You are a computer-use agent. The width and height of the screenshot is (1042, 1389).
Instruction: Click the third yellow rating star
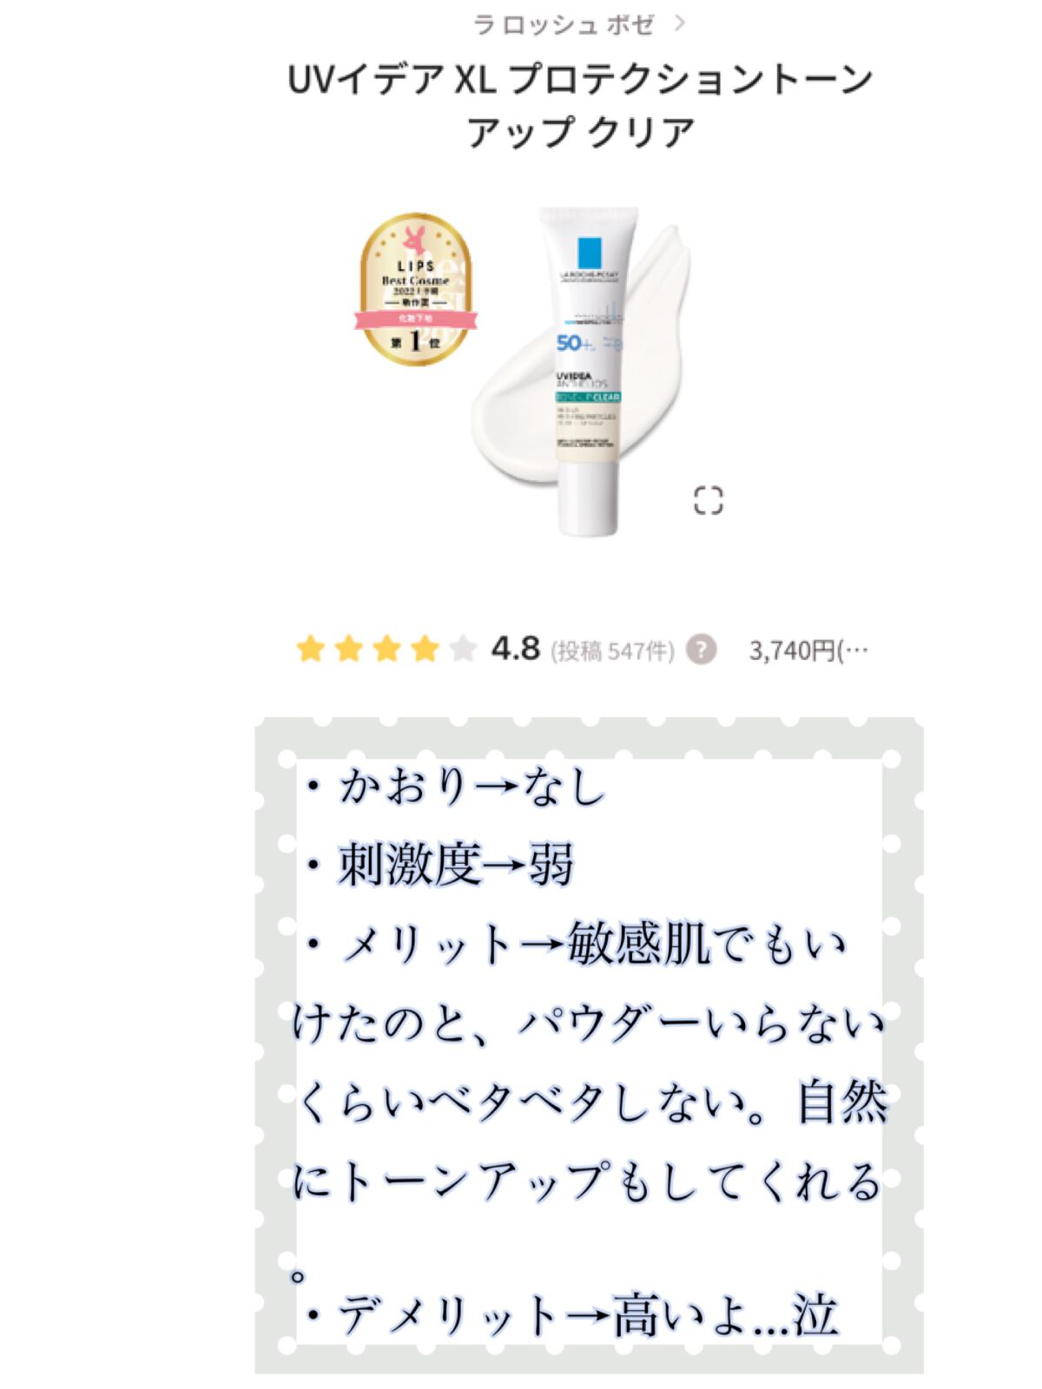tap(386, 648)
